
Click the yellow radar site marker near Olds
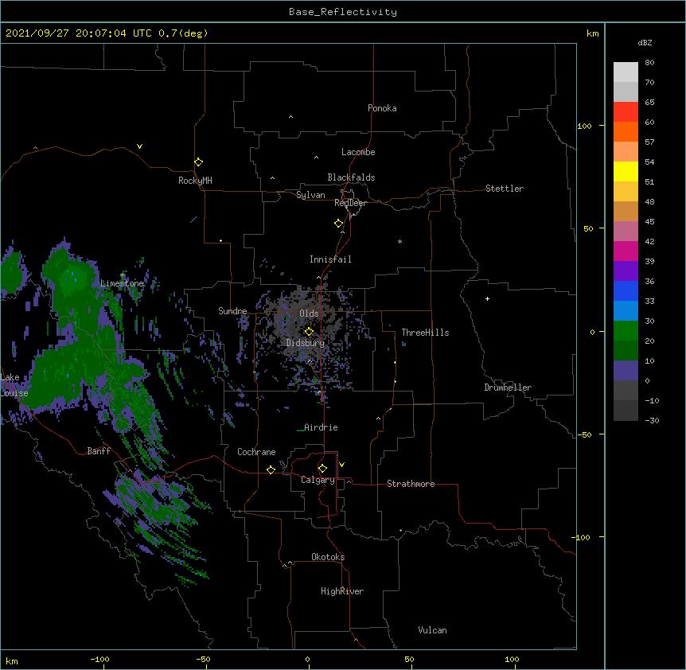point(309,332)
